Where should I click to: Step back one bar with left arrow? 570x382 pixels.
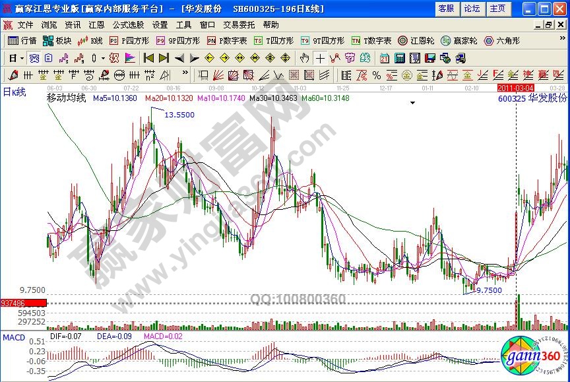click(179, 58)
